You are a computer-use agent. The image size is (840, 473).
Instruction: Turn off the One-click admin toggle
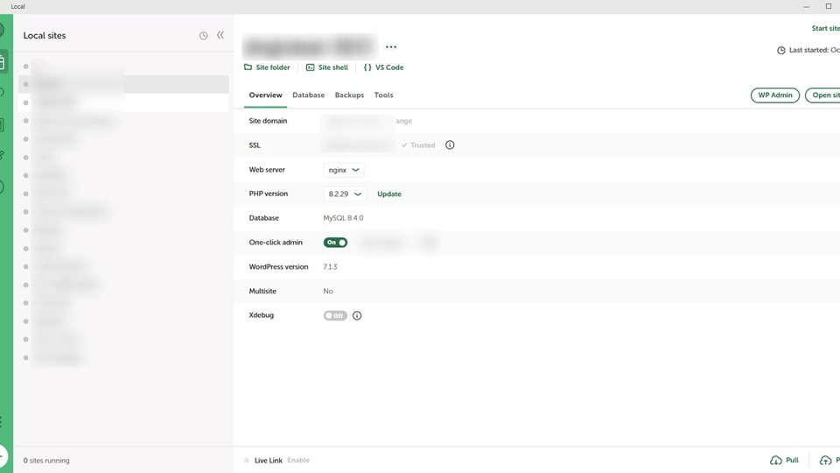[335, 243]
